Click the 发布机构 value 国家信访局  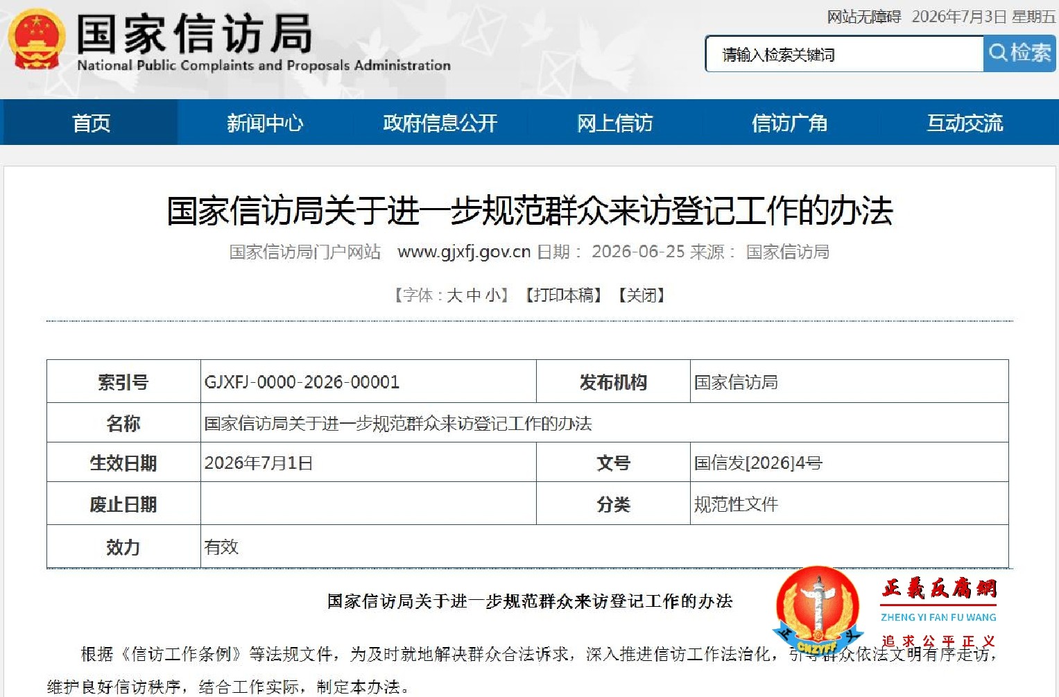[736, 382]
